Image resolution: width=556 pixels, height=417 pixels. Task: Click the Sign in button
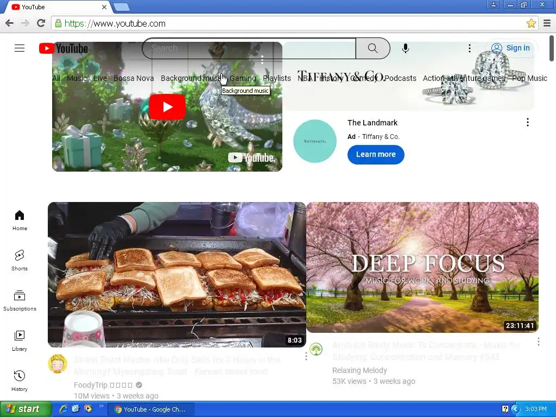(x=510, y=48)
